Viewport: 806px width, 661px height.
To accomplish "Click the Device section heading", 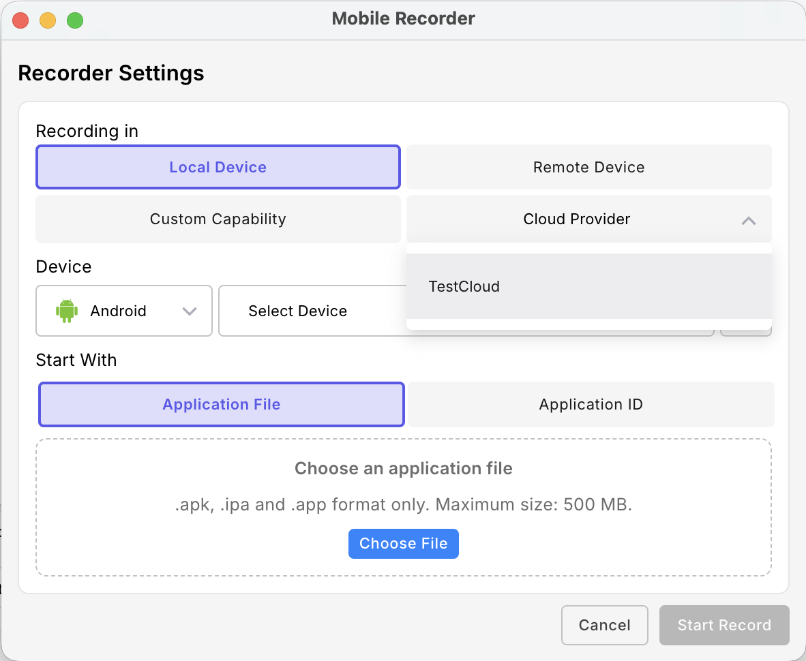I will click(x=63, y=266).
